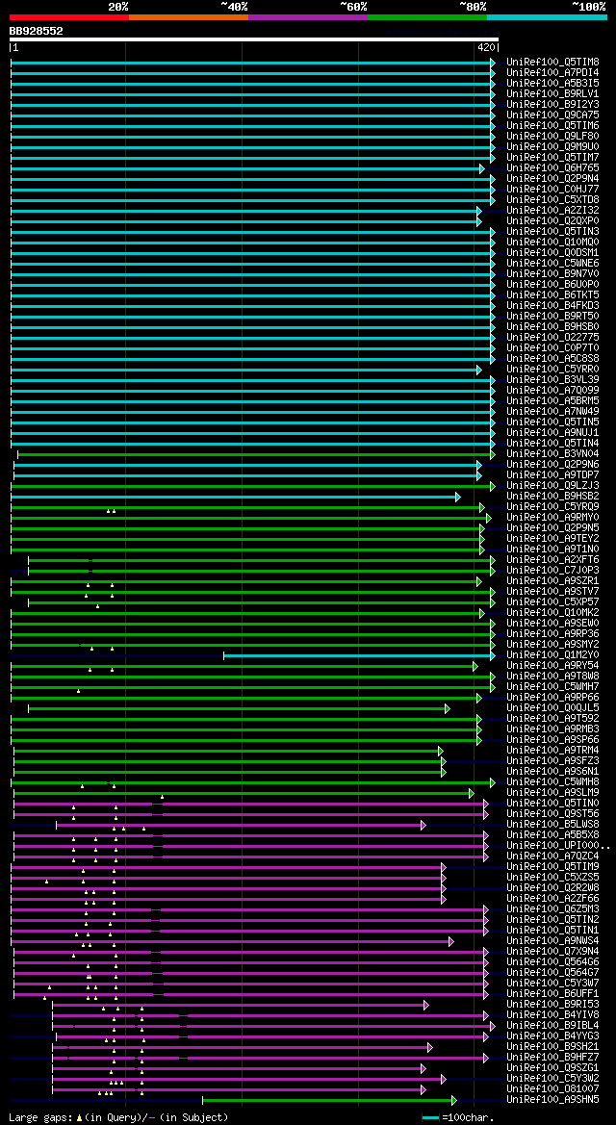Viewport: 616px width, 1125px height.
Task: Click the UniRef100_B3VN04 green alignment bar
Action: tap(254, 454)
